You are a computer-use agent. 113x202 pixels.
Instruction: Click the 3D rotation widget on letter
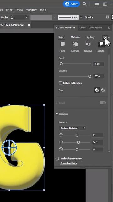click(9, 148)
